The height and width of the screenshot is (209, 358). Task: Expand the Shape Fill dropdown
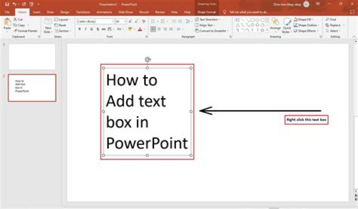pyautogui.click(x=304, y=19)
